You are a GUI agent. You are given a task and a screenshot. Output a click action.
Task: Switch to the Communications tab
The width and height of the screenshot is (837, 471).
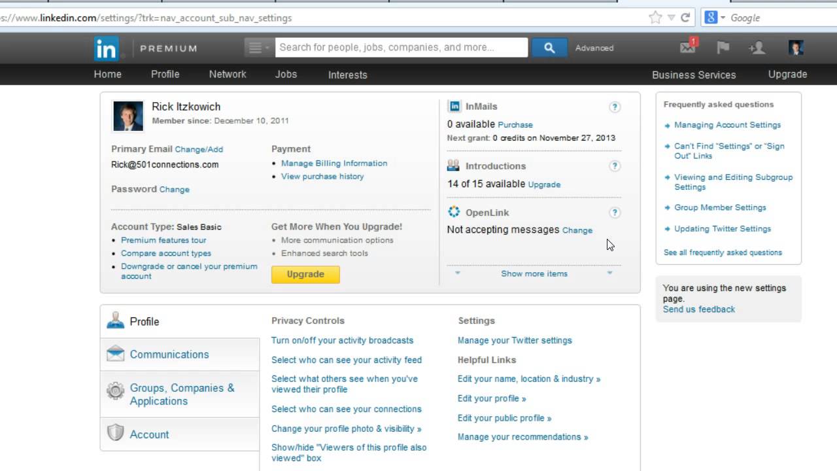tap(180, 355)
